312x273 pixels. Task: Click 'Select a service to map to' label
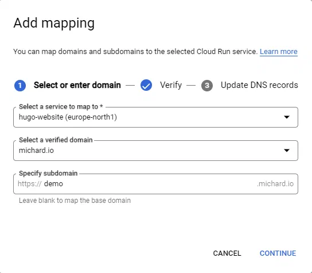click(x=61, y=107)
